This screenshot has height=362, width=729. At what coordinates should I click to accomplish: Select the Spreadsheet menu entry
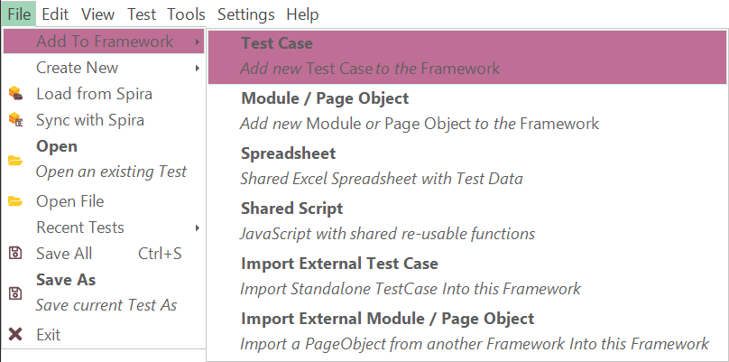(467, 166)
